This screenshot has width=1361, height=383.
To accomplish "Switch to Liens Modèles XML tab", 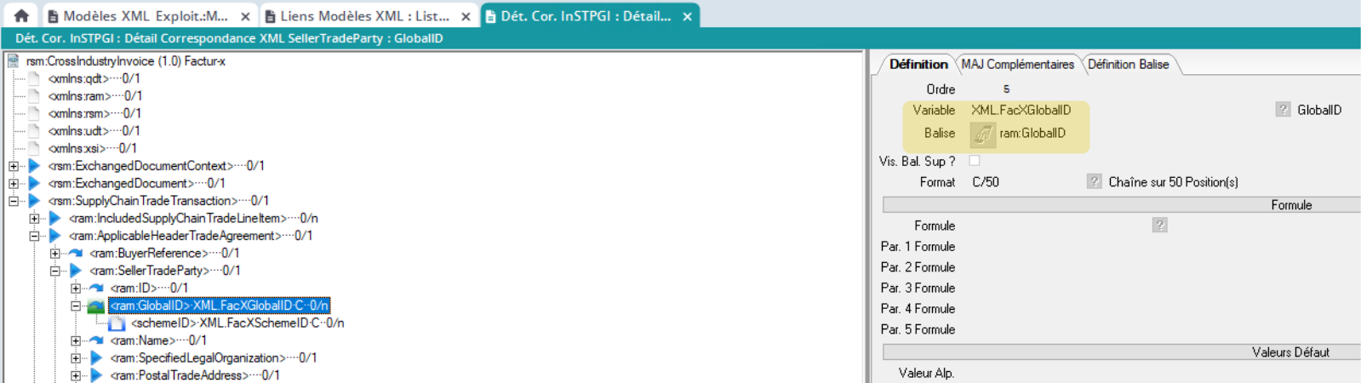I will 364,16.
